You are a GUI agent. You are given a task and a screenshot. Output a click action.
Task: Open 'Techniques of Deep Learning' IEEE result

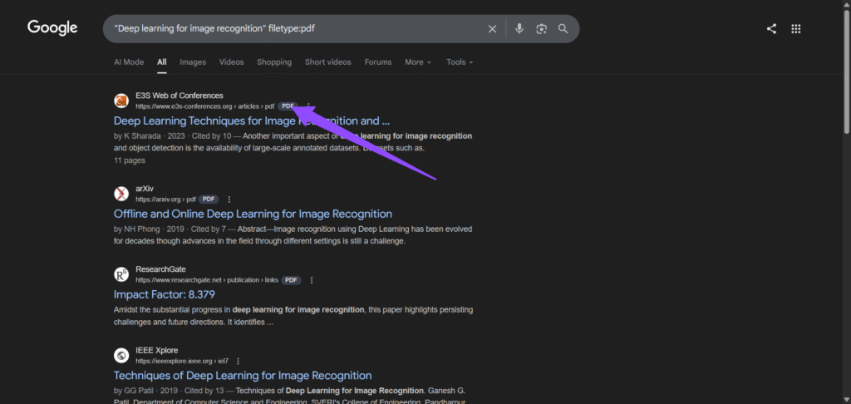coord(242,376)
